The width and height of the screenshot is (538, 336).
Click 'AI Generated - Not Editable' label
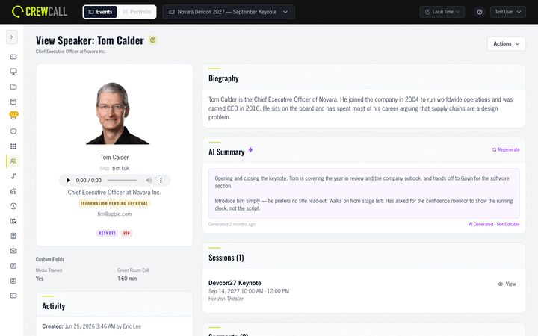pyautogui.click(x=494, y=224)
